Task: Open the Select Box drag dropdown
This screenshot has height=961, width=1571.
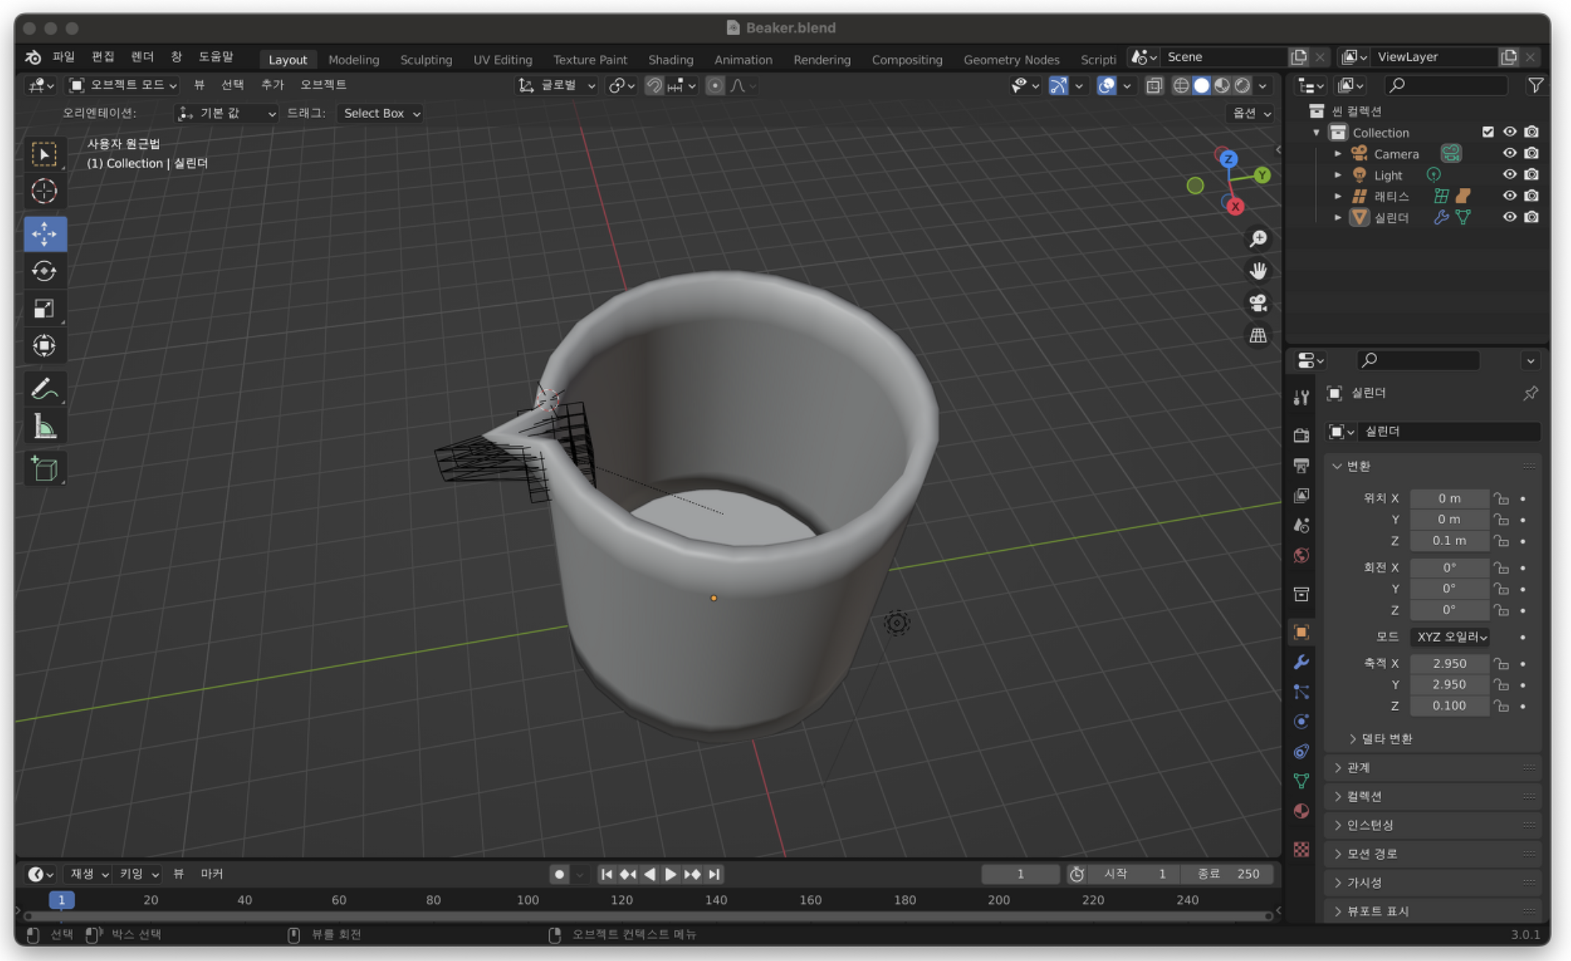Action: [x=381, y=114]
